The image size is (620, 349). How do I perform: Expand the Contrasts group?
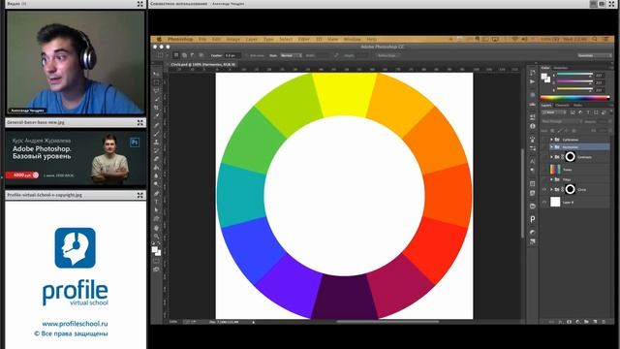(x=551, y=157)
